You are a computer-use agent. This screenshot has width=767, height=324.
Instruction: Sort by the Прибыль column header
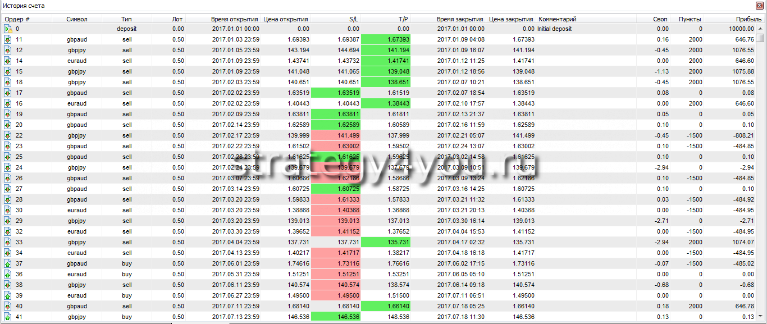click(x=741, y=19)
